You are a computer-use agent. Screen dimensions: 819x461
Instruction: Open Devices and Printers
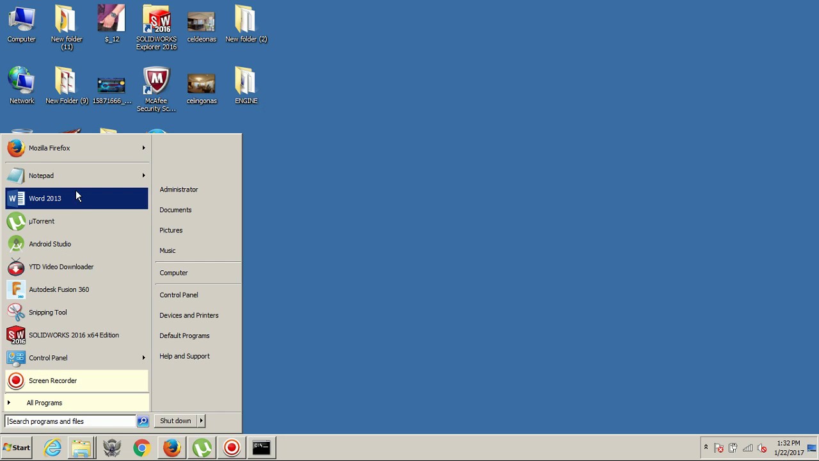189,316
